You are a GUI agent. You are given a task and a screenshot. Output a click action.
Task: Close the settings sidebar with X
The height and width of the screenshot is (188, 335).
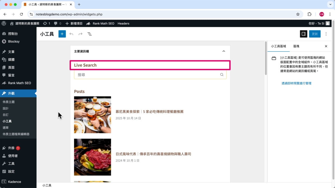(326, 46)
